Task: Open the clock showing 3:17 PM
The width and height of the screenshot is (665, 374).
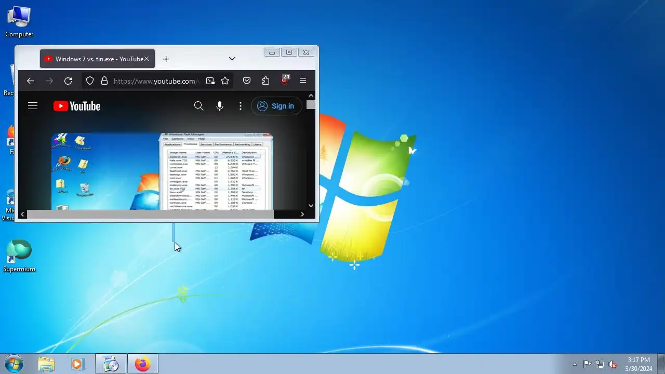Action: pyautogui.click(x=639, y=364)
